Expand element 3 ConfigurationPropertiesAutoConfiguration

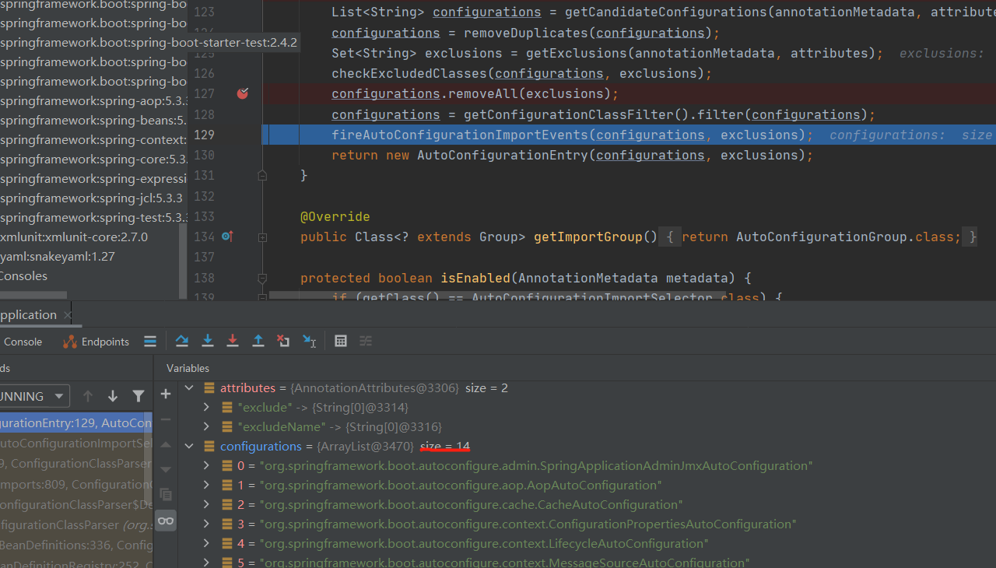206,524
